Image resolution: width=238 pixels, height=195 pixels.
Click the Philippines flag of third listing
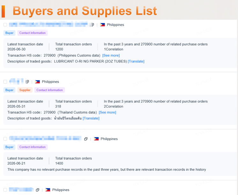[x=96, y=139]
